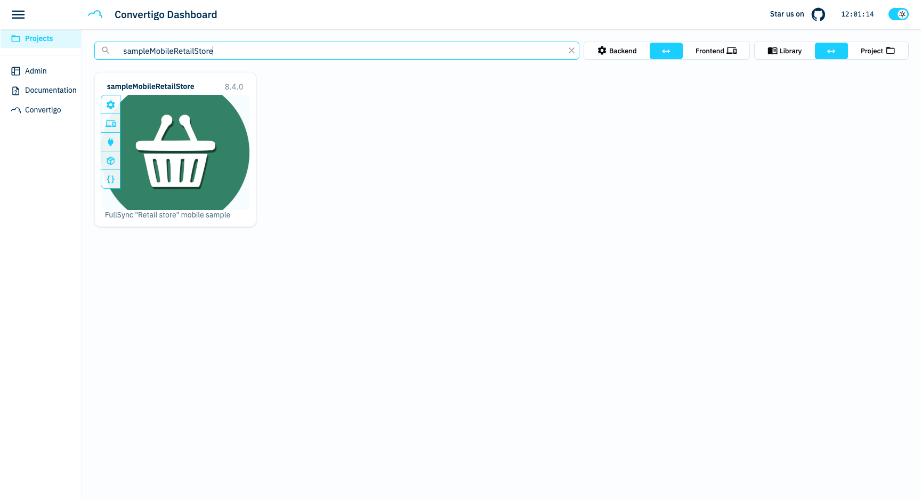Click the Convertigo cloud logo
The height and width of the screenshot is (501, 921).
95,14
